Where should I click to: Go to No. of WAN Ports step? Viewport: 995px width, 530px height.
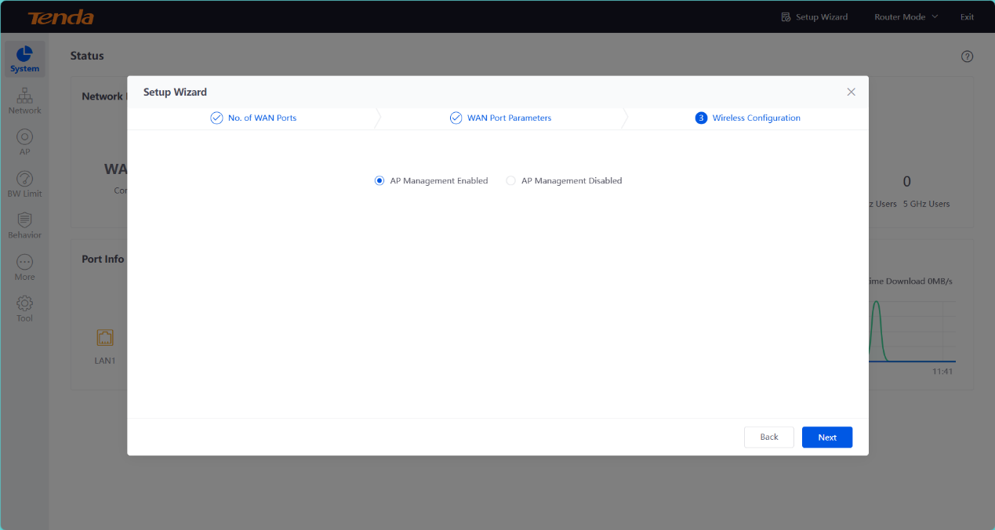[x=253, y=118]
